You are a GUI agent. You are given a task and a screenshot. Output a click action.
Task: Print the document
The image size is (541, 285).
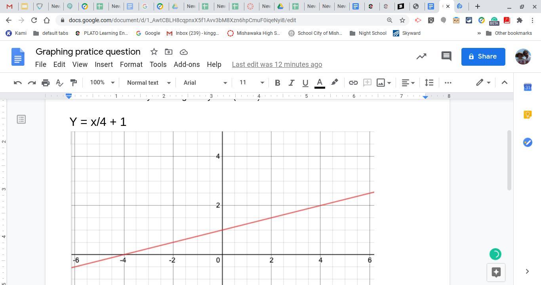pyautogui.click(x=46, y=83)
